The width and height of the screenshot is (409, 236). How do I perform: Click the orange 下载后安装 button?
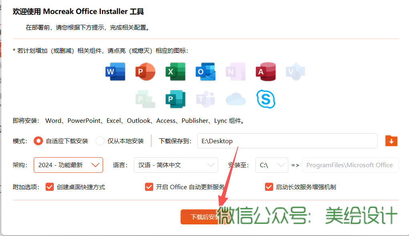point(200,217)
